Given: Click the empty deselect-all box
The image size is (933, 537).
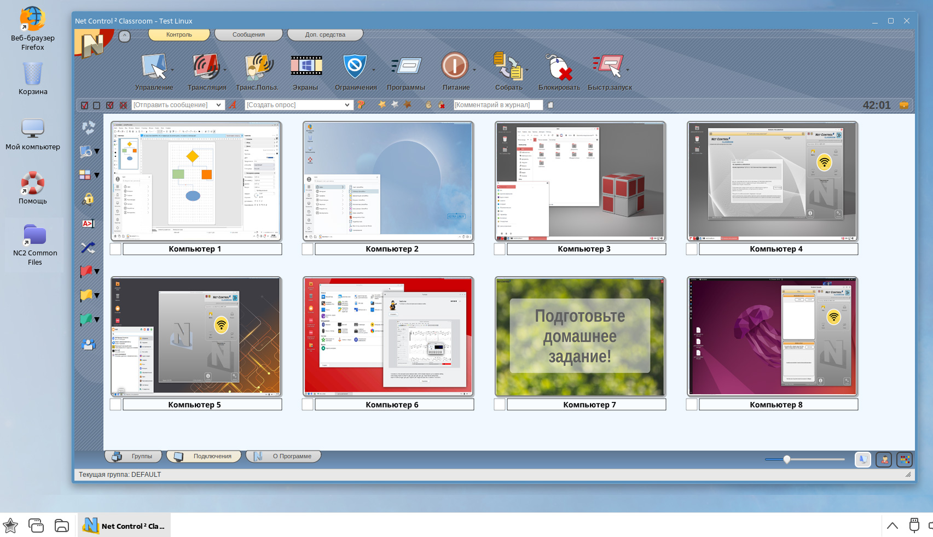Looking at the screenshot, I should tap(97, 105).
